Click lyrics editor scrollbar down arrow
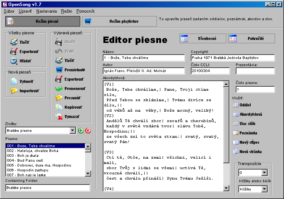The image size is (284, 199). point(226,188)
